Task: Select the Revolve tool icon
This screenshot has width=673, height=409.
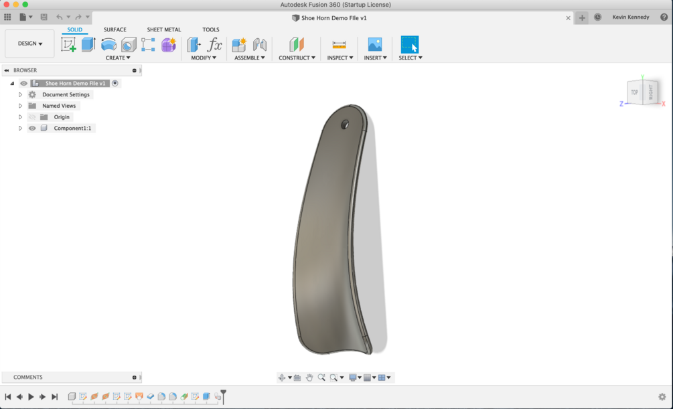Action: coord(108,45)
